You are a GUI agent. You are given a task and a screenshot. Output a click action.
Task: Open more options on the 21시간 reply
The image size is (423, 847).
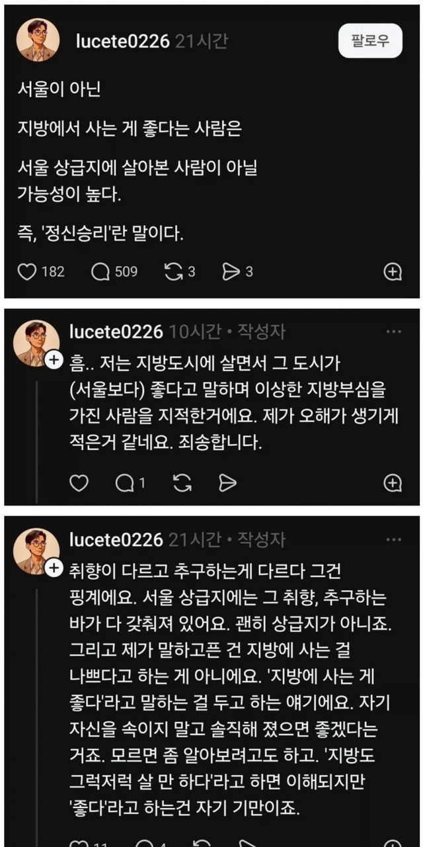click(394, 539)
